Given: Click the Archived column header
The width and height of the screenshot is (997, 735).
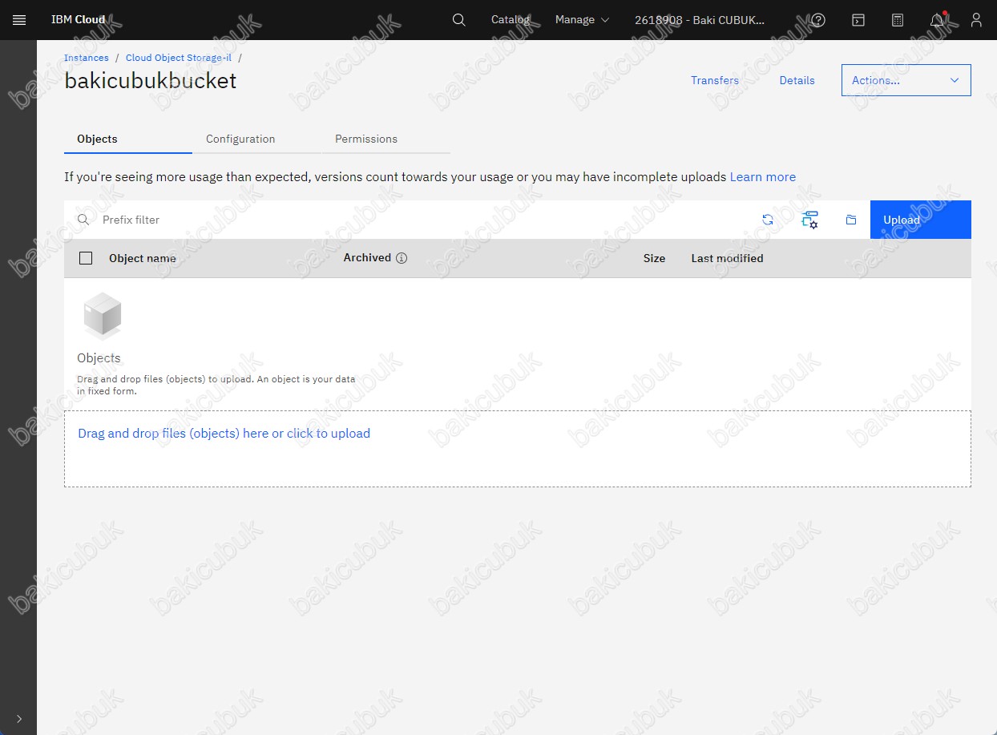Looking at the screenshot, I should click(367, 258).
